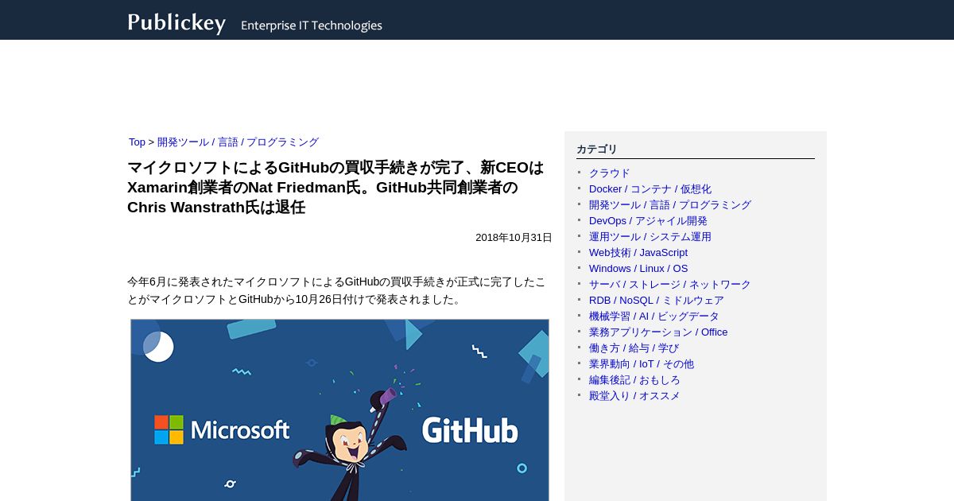Open the 働き方 / 給与 / 学び category
Image resolution: width=954 pixels, height=501 pixels.
click(x=634, y=348)
